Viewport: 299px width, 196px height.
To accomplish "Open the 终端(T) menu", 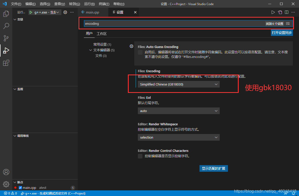I will pos(104,4).
